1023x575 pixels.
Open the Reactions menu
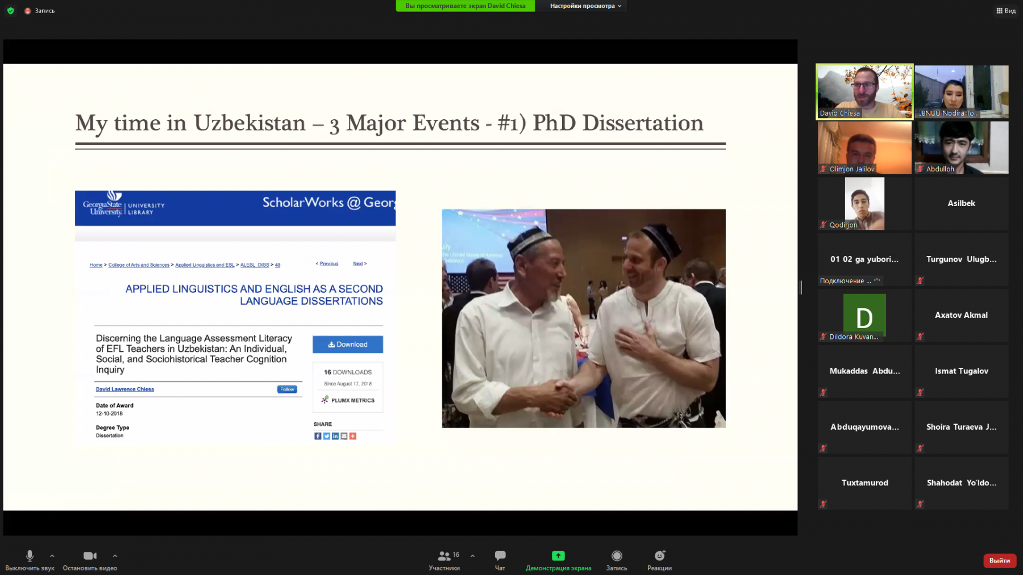point(659,559)
